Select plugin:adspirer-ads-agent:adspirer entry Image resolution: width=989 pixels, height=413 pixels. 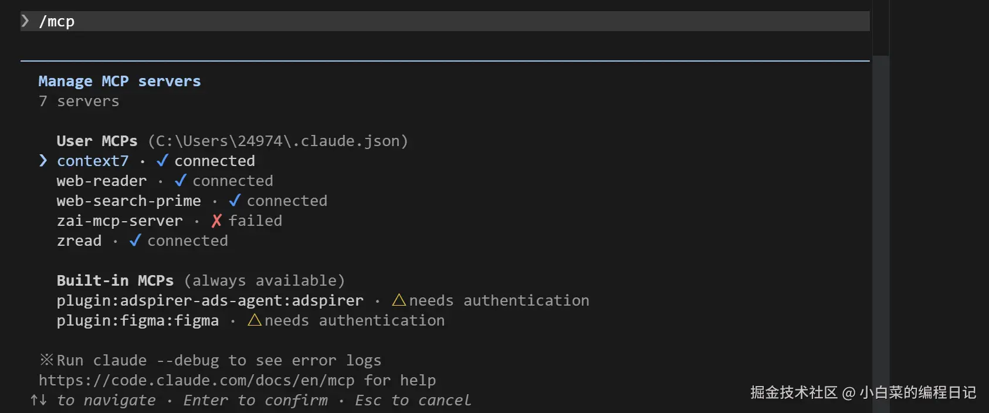click(210, 300)
